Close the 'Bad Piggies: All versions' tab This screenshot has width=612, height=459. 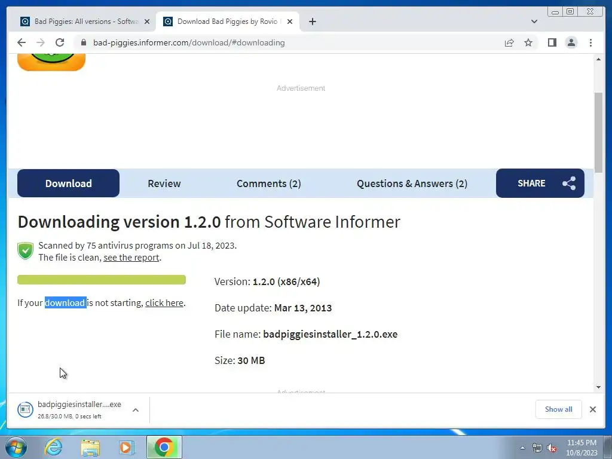[x=147, y=22]
